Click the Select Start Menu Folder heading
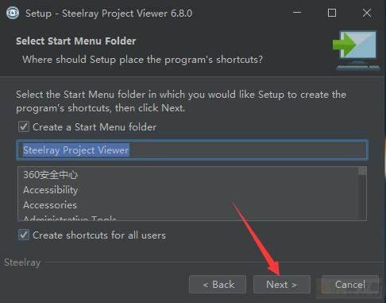 [x=76, y=41]
